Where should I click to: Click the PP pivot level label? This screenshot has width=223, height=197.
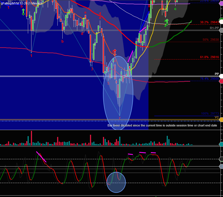point(217,74)
